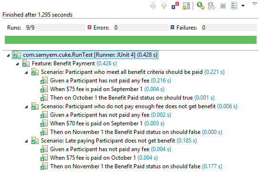Image resolution: width=259 pixels, height=174 pixels.
Task: Toggle Show Failures Only icon
Action: [175, 5]
